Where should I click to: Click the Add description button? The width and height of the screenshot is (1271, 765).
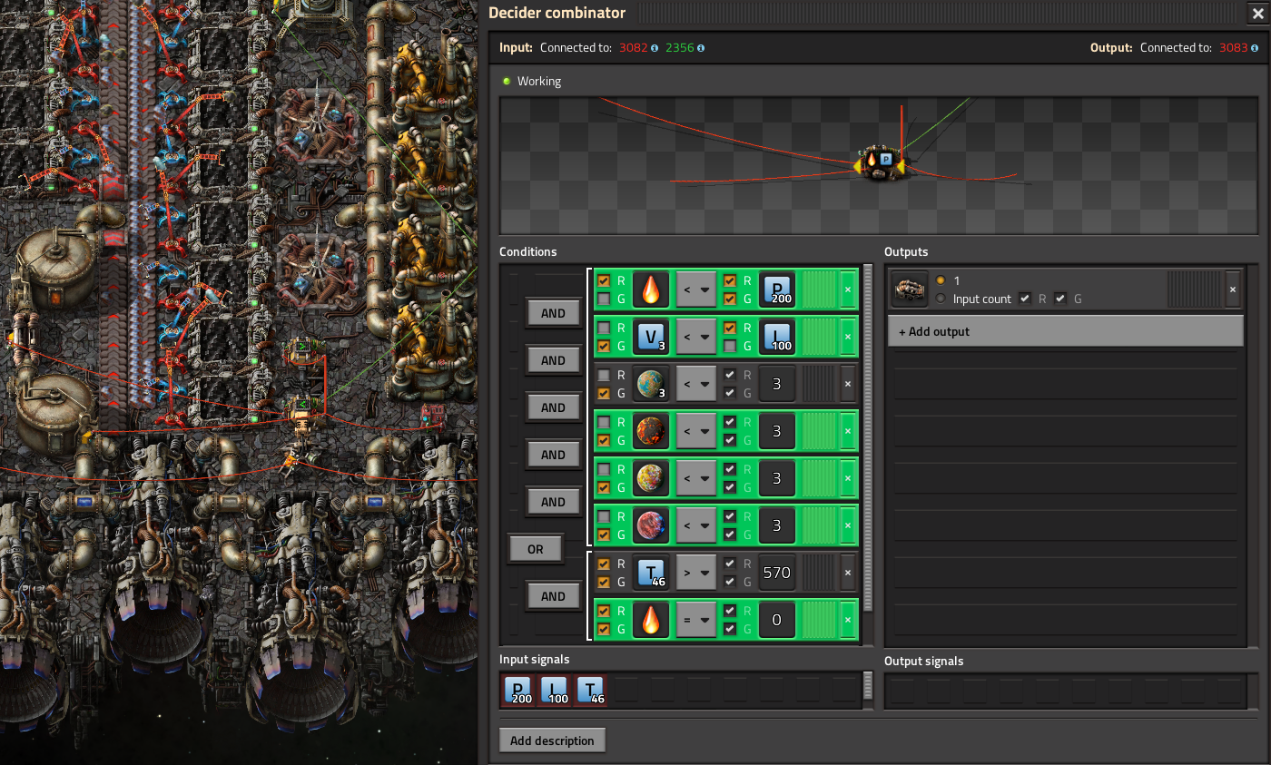coord(552,740)
